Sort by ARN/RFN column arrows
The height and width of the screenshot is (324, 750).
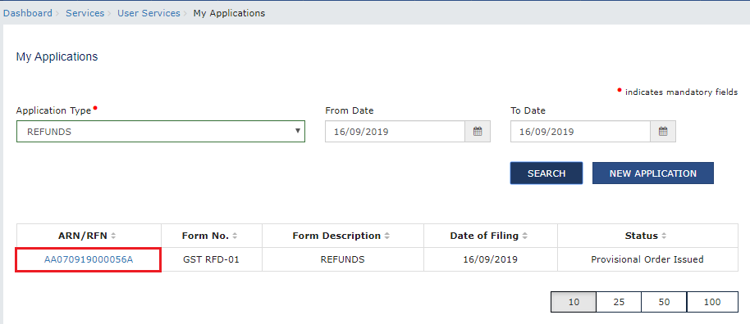pyautogui.click(x=113, y=236)
